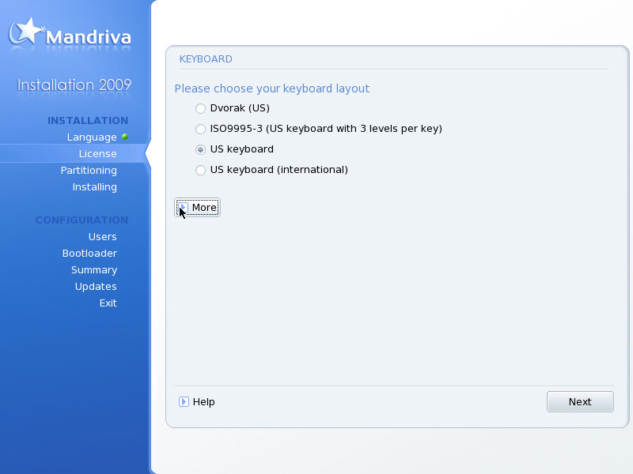Click the KEYBOARD panel heading
This screenshot has height=474, width=633.
[206, 59]
